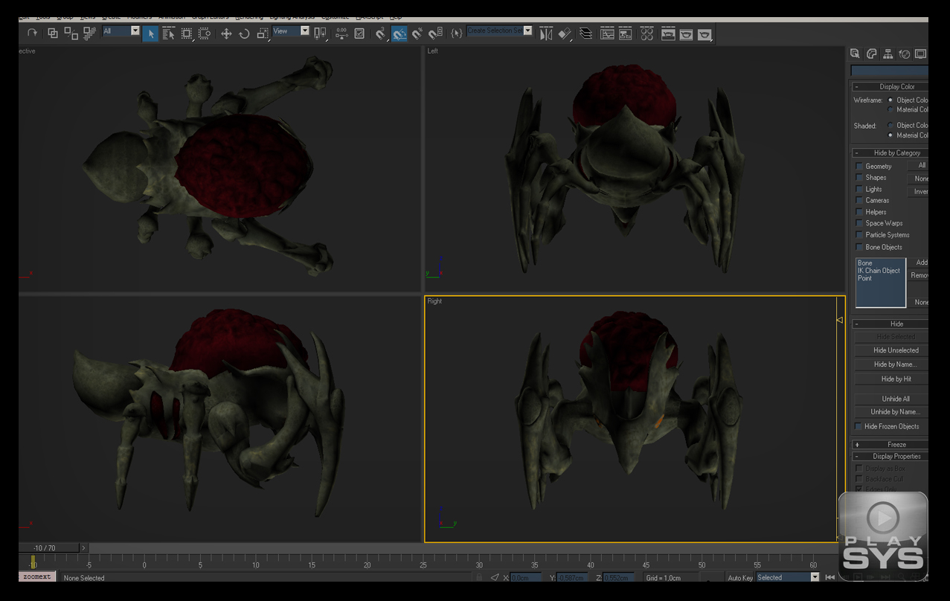The width and height of the screenshot is (950, 601).
Task: Click the Hide by Hit button
Action: [x=896, y=379]
